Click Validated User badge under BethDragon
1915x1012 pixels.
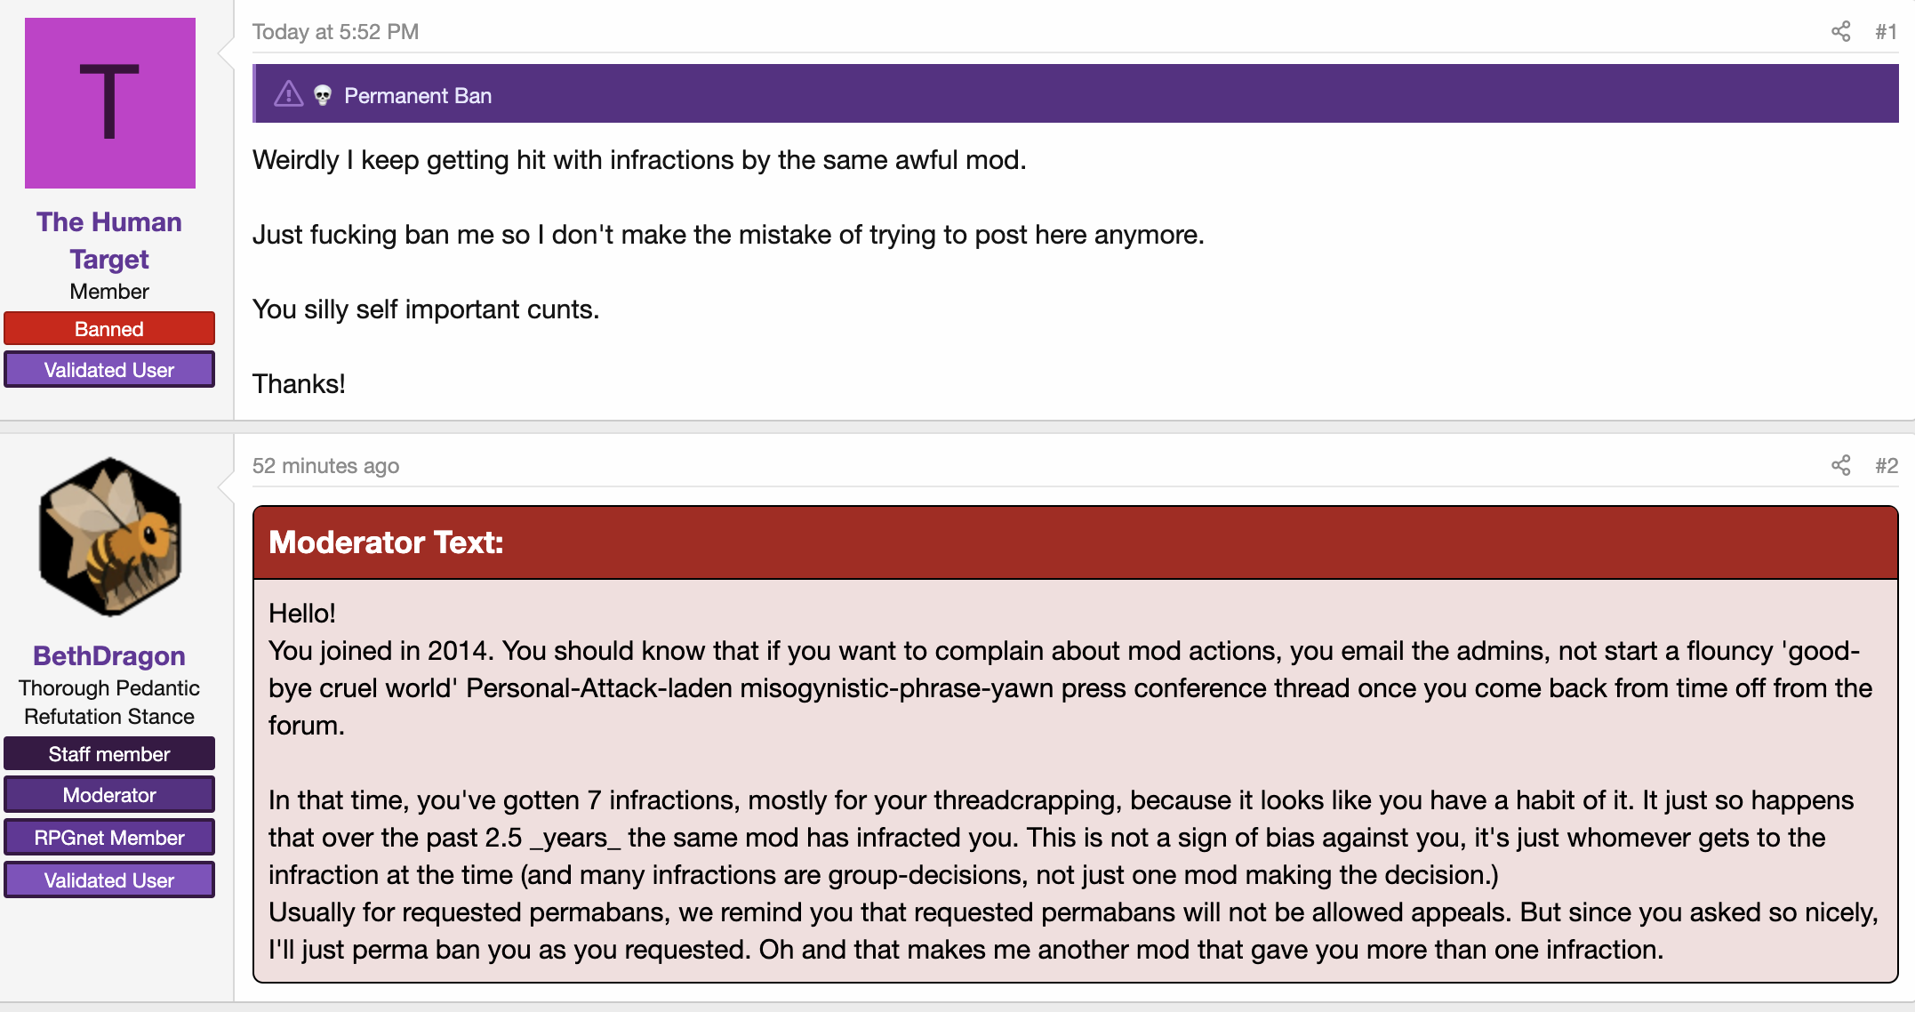[109, 879]
